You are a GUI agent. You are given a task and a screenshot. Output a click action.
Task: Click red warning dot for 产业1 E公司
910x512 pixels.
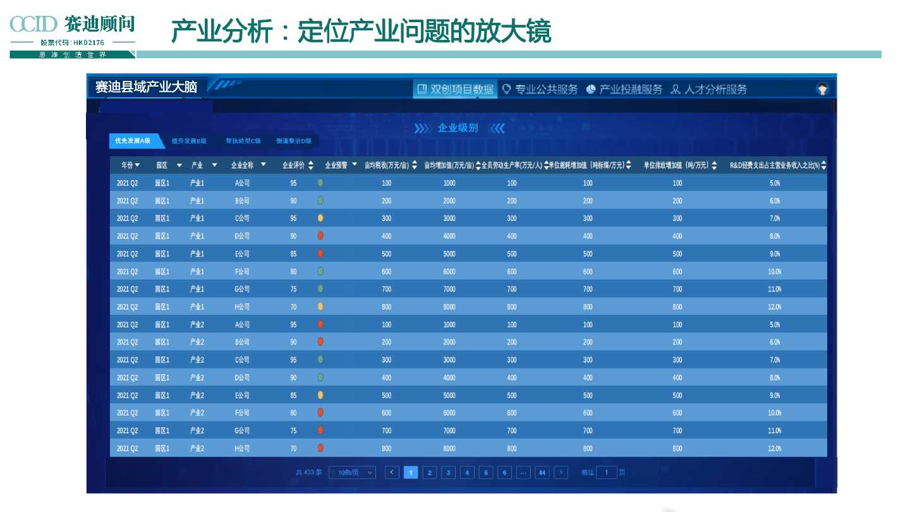(320, 253)
